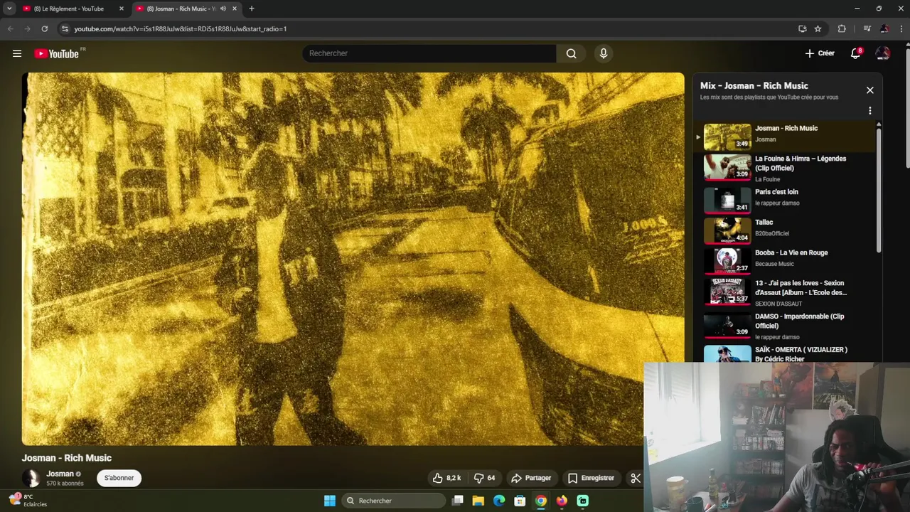
Task: Start voice search with microphone icon
Action: [x=603, y=53]
